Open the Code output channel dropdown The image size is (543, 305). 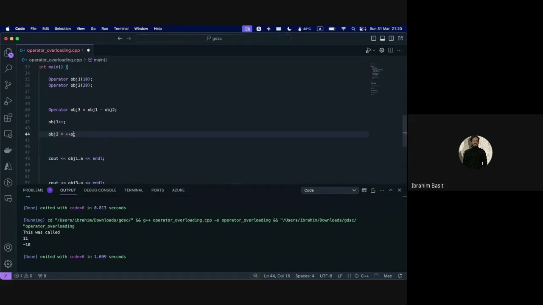point(330,190)
